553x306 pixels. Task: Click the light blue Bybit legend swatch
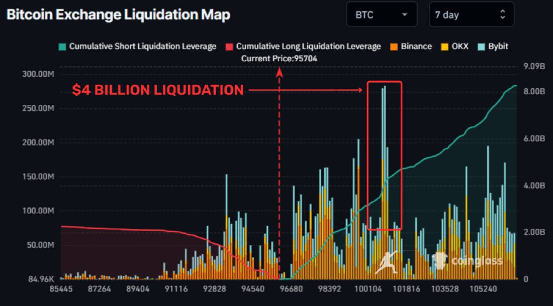pos(481,47)
